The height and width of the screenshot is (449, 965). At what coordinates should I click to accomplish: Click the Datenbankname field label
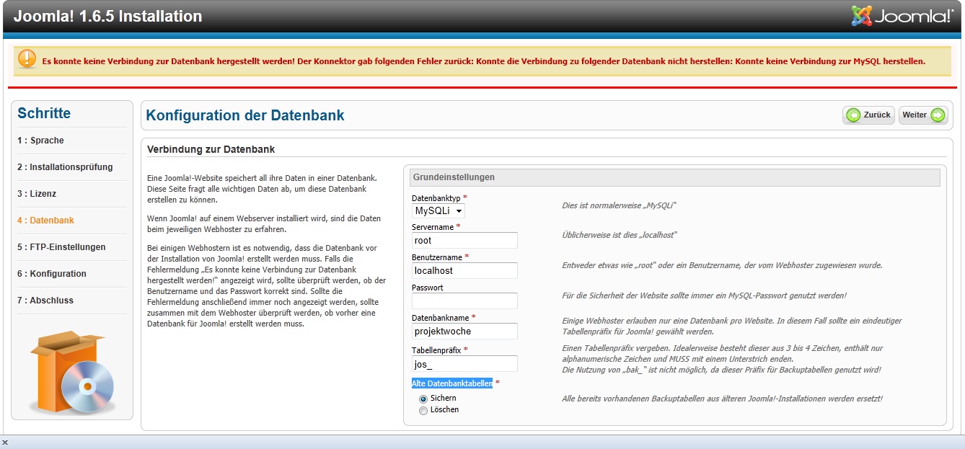441,317
